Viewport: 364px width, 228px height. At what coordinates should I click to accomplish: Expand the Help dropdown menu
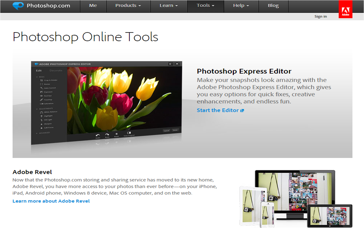(x=241, y=6)
